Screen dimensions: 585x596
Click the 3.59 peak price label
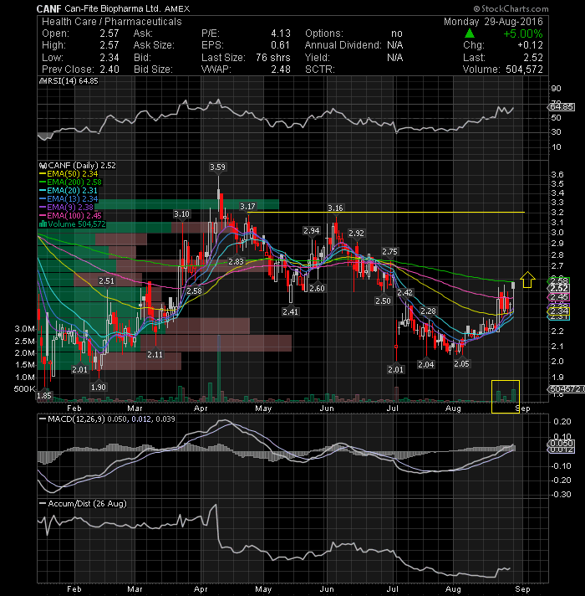click(x=217, y=167)
